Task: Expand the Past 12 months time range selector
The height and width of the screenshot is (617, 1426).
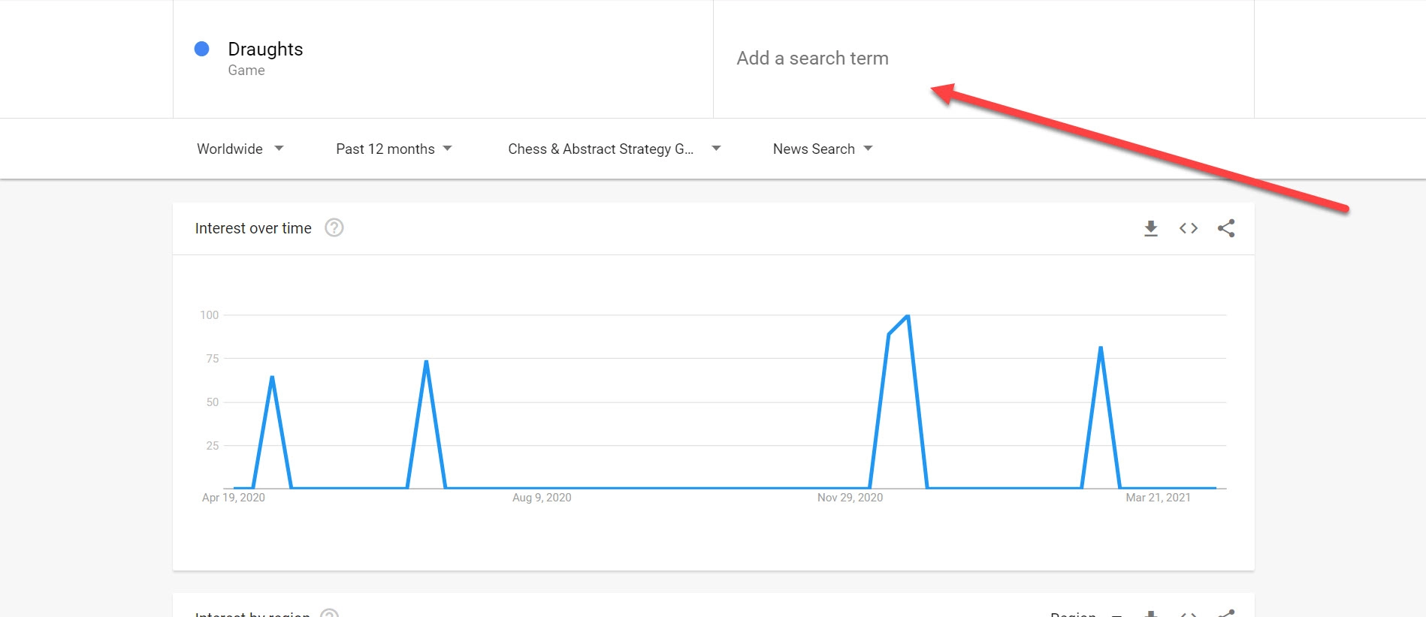Action: 394,149
